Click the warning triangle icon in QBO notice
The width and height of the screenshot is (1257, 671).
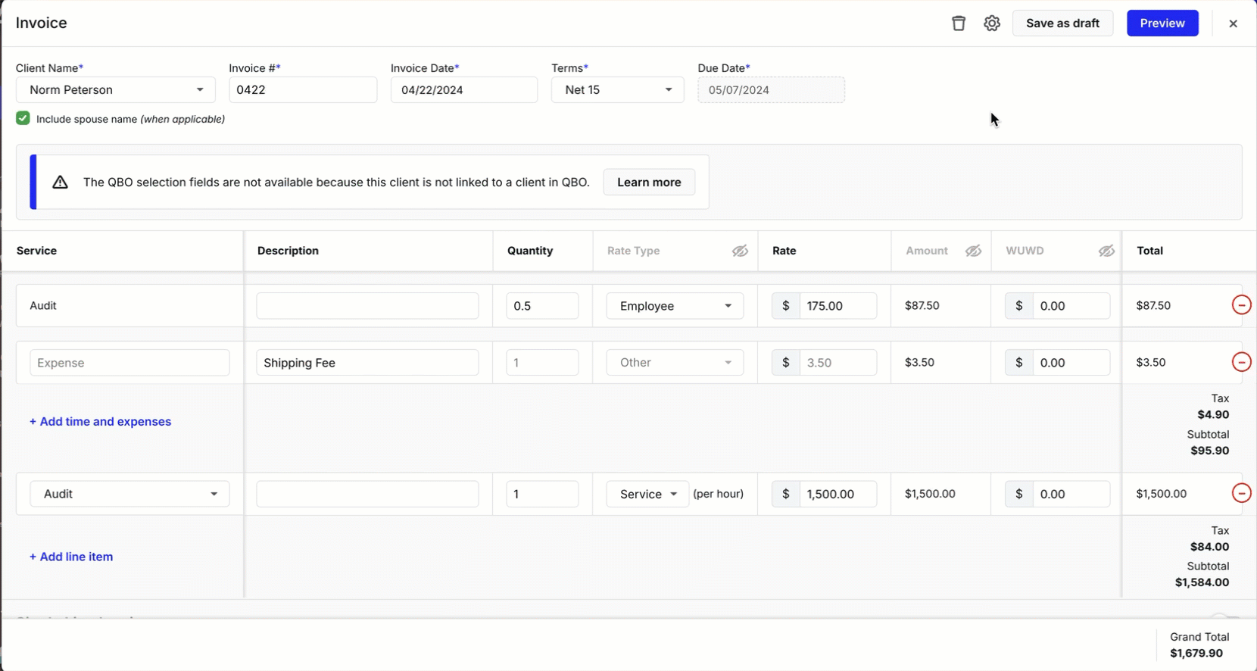tap(61, 183)
